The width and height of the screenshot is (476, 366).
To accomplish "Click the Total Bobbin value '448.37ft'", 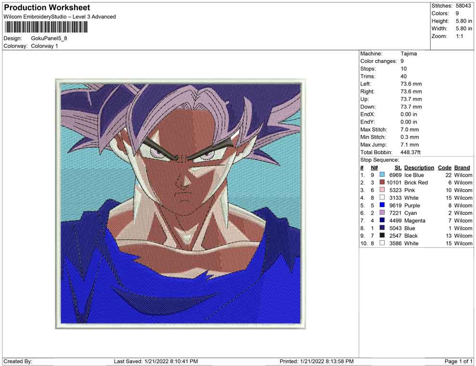I will [x=411, y=152].
